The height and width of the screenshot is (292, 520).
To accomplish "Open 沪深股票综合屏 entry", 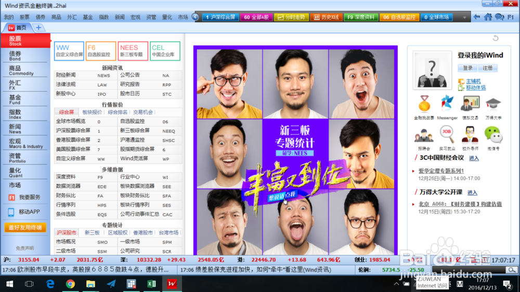I will [85, 131].
